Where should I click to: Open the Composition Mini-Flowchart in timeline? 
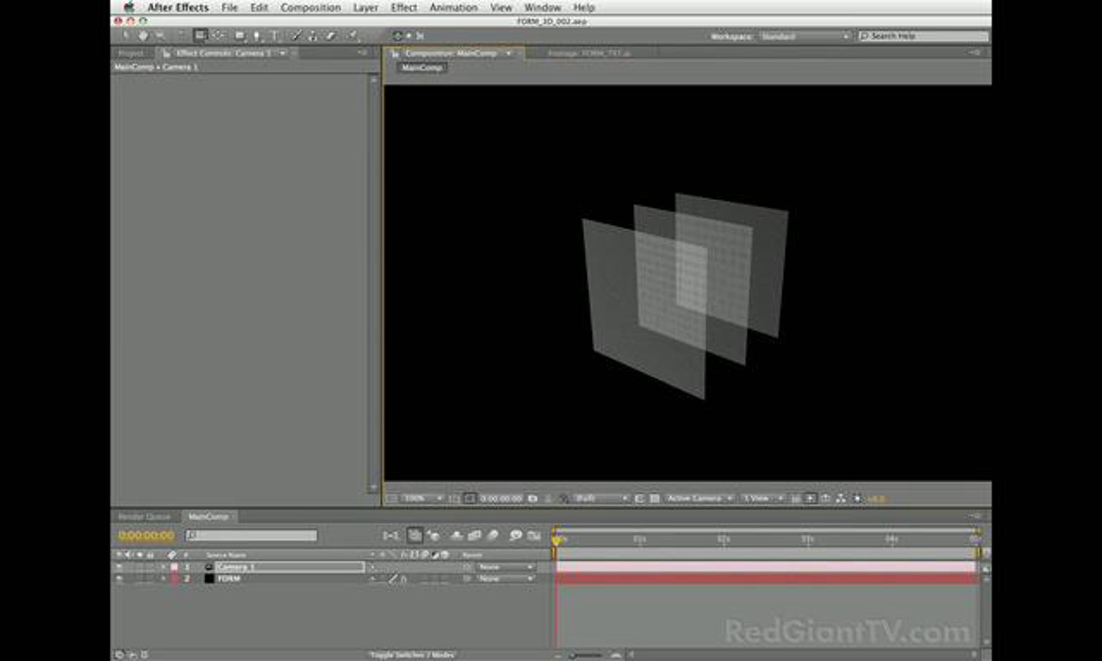click(391, 535)
